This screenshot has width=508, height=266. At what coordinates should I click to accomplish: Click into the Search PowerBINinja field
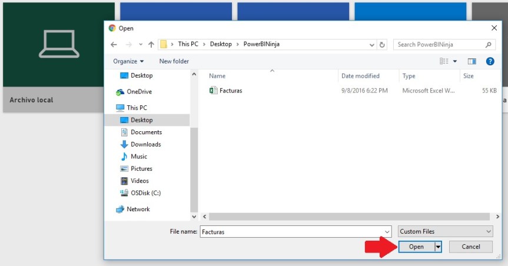444,45
